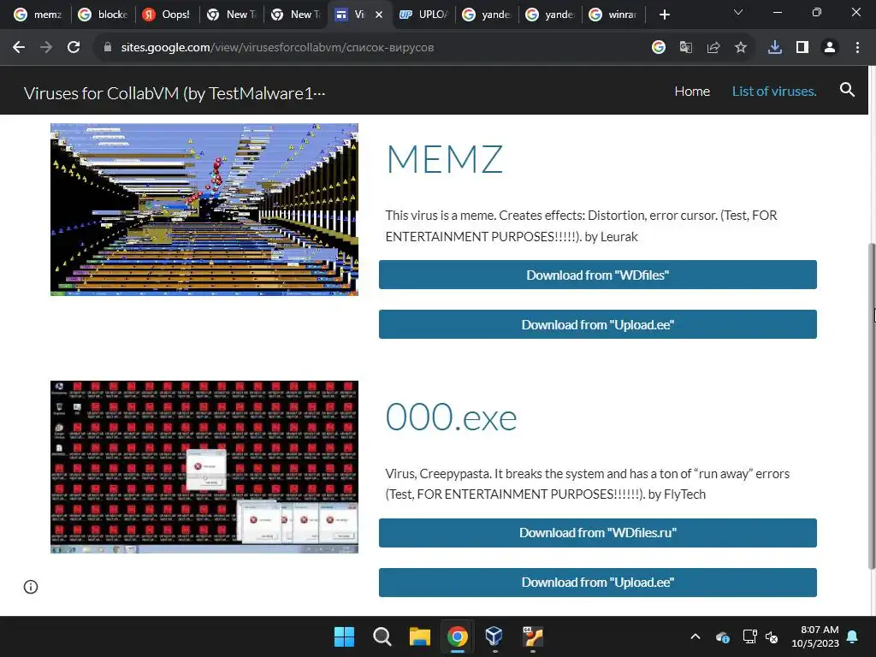Click the address bar URL

tap(278, 48)
